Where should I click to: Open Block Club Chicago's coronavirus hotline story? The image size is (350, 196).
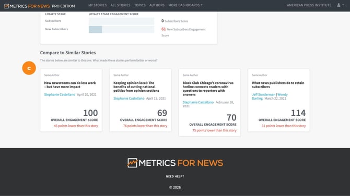208,89
